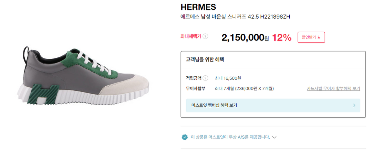Click the 고객님을 위한 혜택 header

(205, 59)
